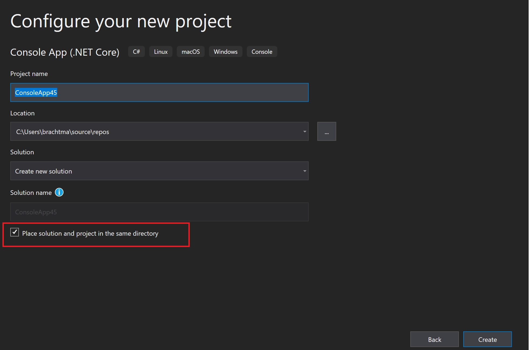Click the Location dropdown arrow
This screenshot has height=350, width=530.
coord(304,131)
